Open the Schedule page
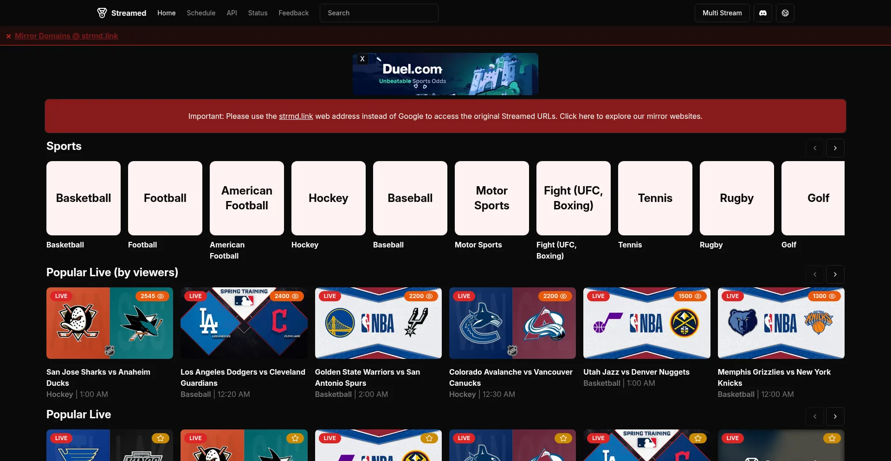This screenshot has height=461, width=891. click(x=201, y=13)
